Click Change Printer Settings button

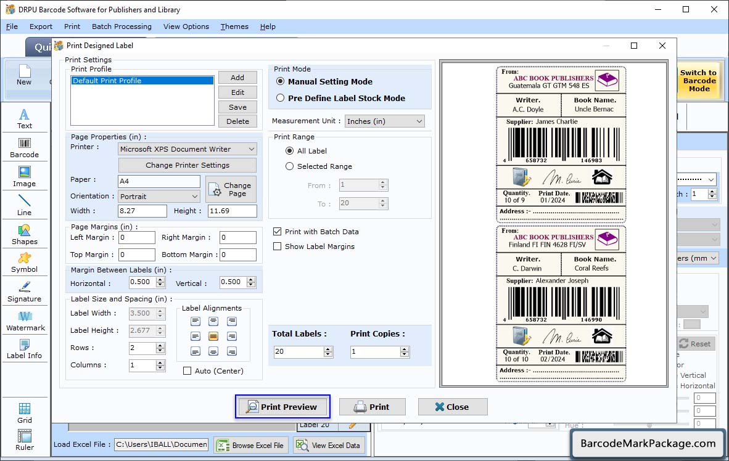(187, 165)
